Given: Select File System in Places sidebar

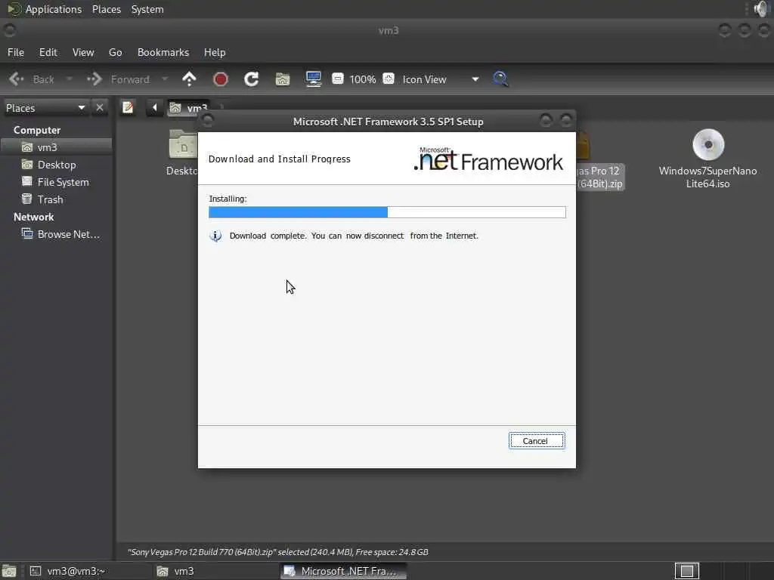Looking at the screenshot, I should point(56,182).
